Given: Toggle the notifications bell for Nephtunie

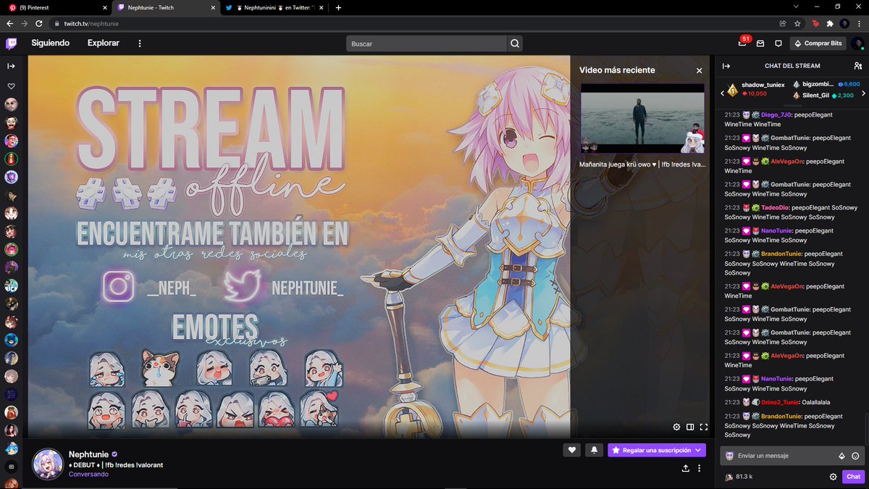Looking at the screenshot, I should [595, 450].
